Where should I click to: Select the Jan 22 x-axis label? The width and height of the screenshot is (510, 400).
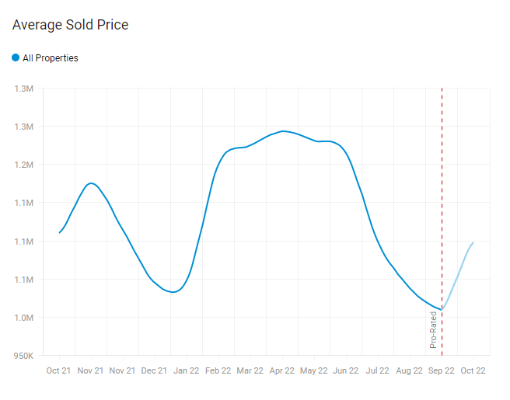187,370
